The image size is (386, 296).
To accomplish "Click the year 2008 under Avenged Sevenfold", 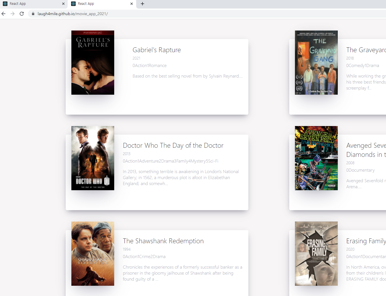I will (350, 163).
